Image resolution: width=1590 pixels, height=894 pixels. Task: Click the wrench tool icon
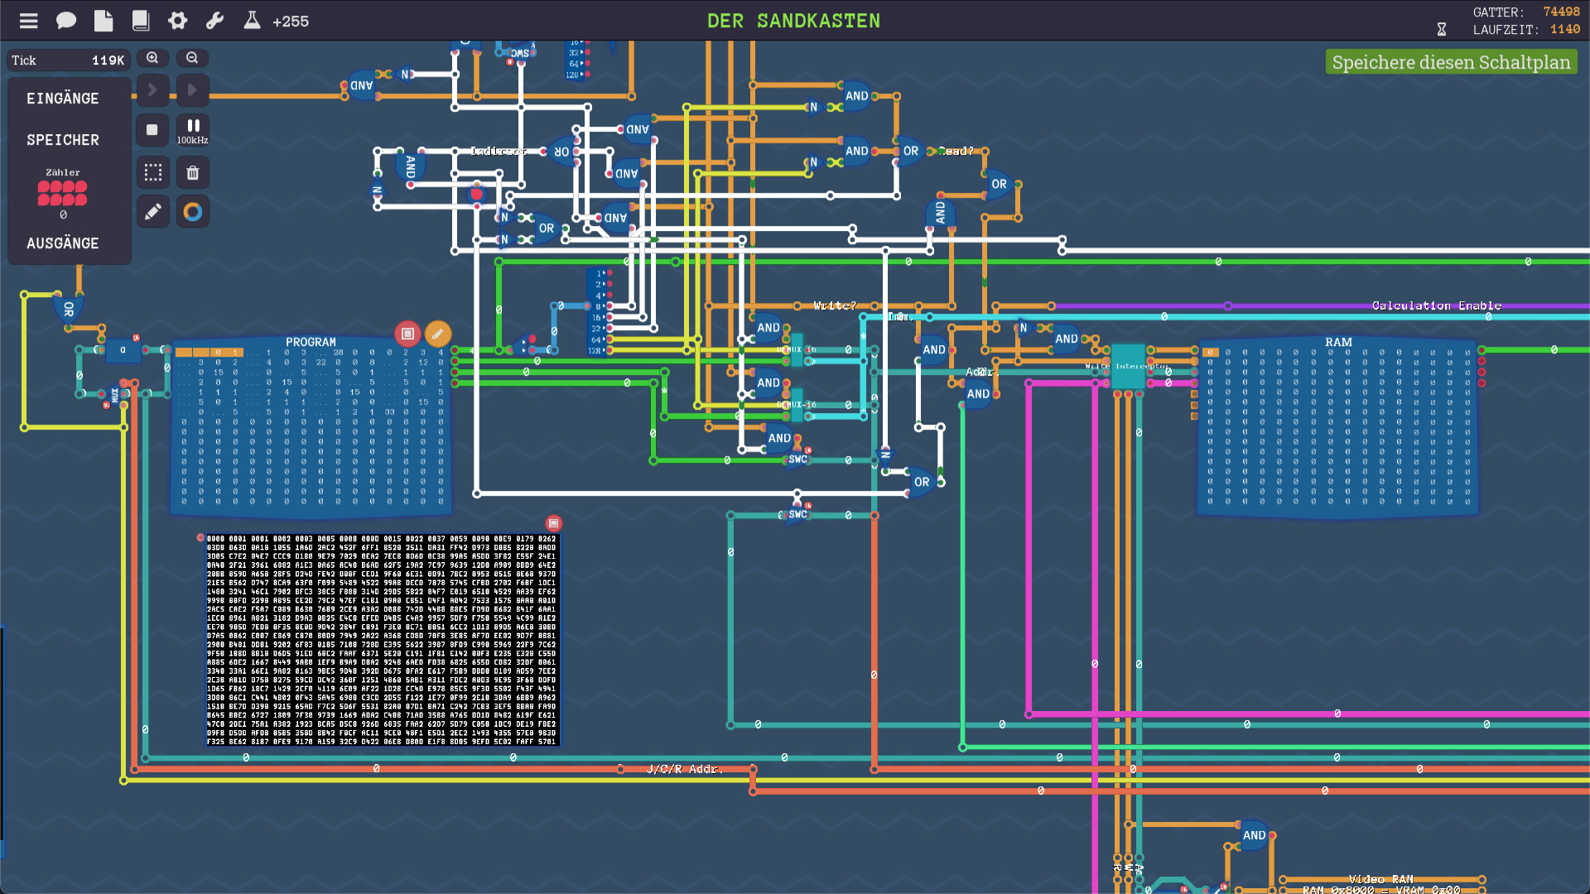(215, 21)
